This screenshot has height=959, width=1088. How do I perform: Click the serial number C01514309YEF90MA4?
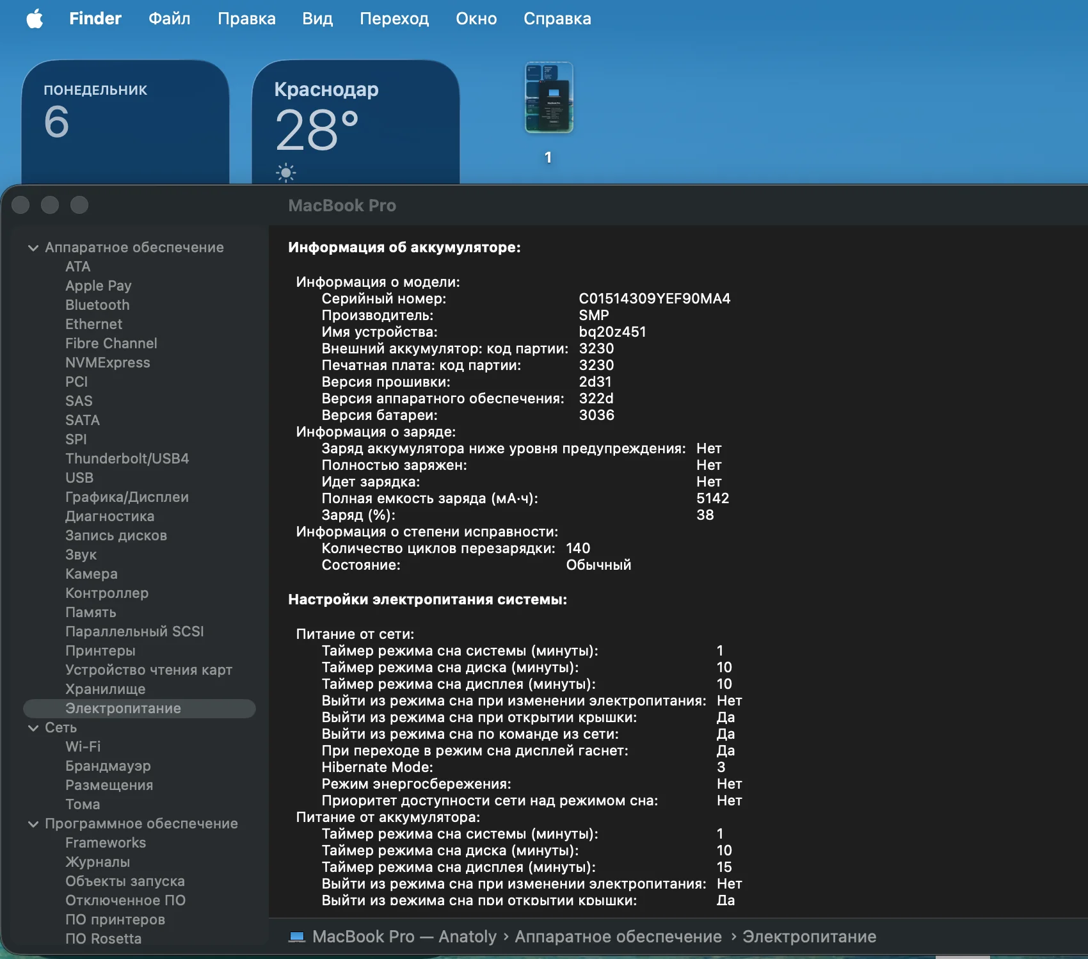[x=655, y=299]
